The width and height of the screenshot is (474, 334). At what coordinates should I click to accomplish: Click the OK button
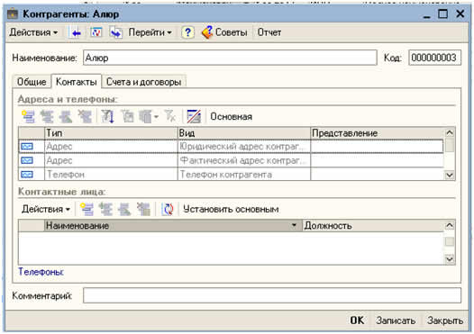tap(357, 320)
